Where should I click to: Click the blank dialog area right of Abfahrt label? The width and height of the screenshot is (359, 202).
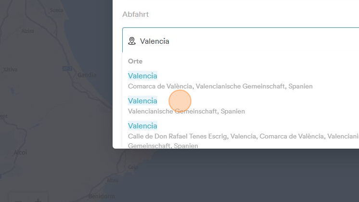point(250,14)
